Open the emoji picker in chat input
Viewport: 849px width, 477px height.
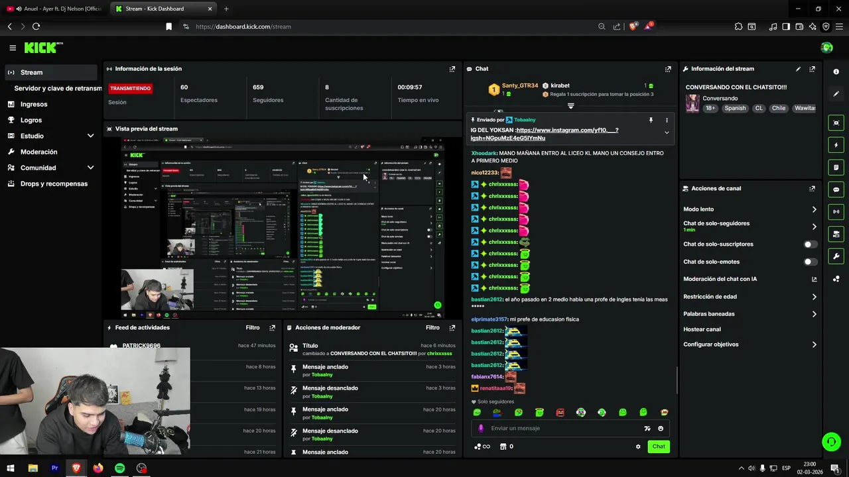pos(661,428)
